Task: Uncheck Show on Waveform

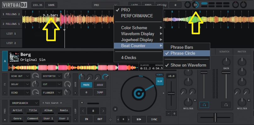Action: 187,65
